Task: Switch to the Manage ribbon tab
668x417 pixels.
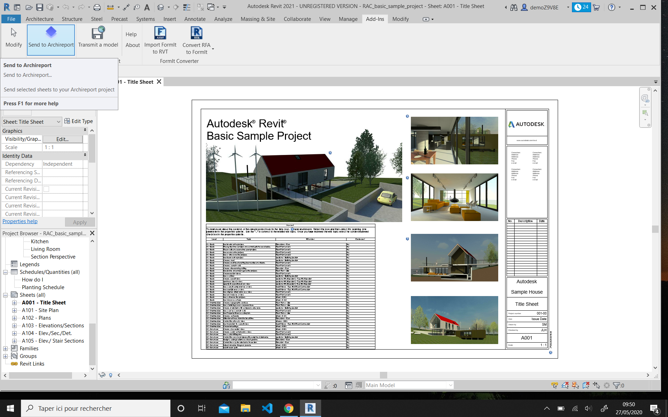Action: point(348,19)
